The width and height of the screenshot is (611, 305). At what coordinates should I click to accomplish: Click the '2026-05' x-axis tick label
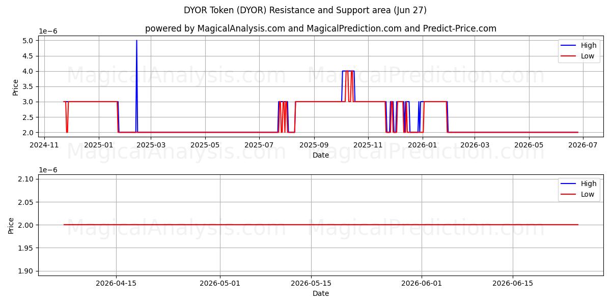point(529,145)
